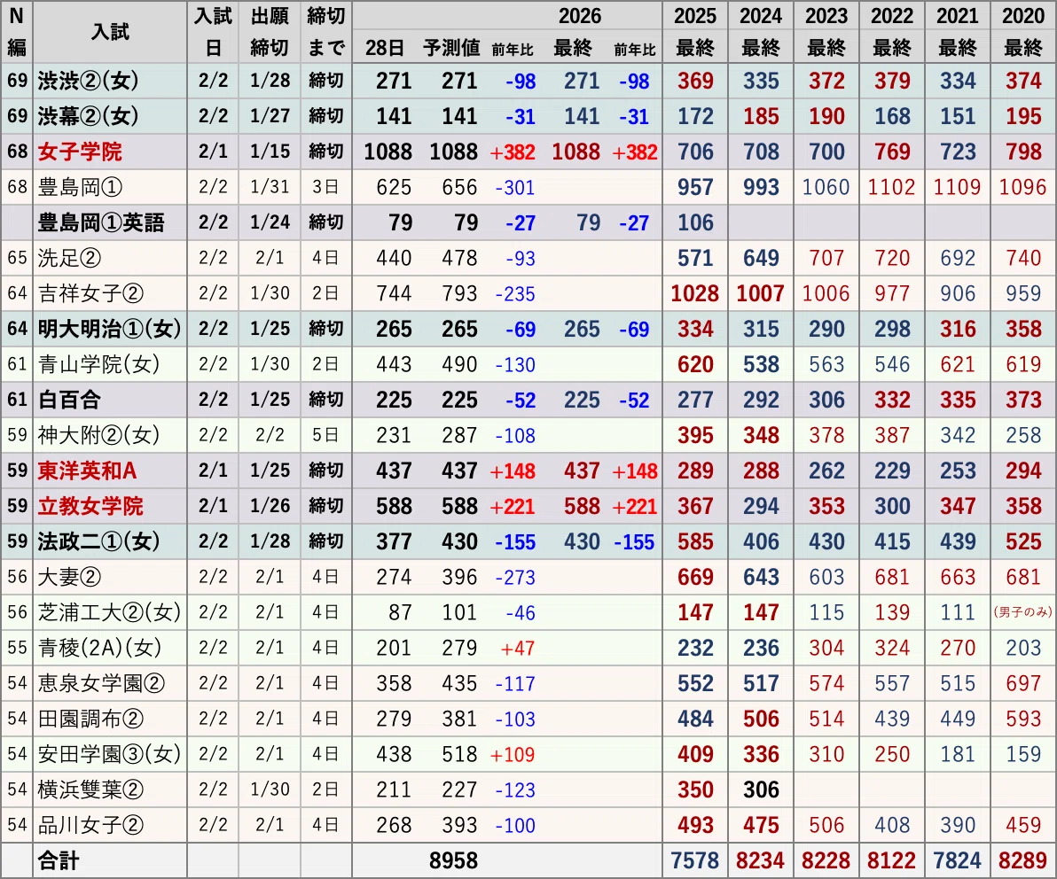Click the 8958 predicted total value
This screenshot has height=879, width=1057.
pyautogui.click(x=454, y=860)
